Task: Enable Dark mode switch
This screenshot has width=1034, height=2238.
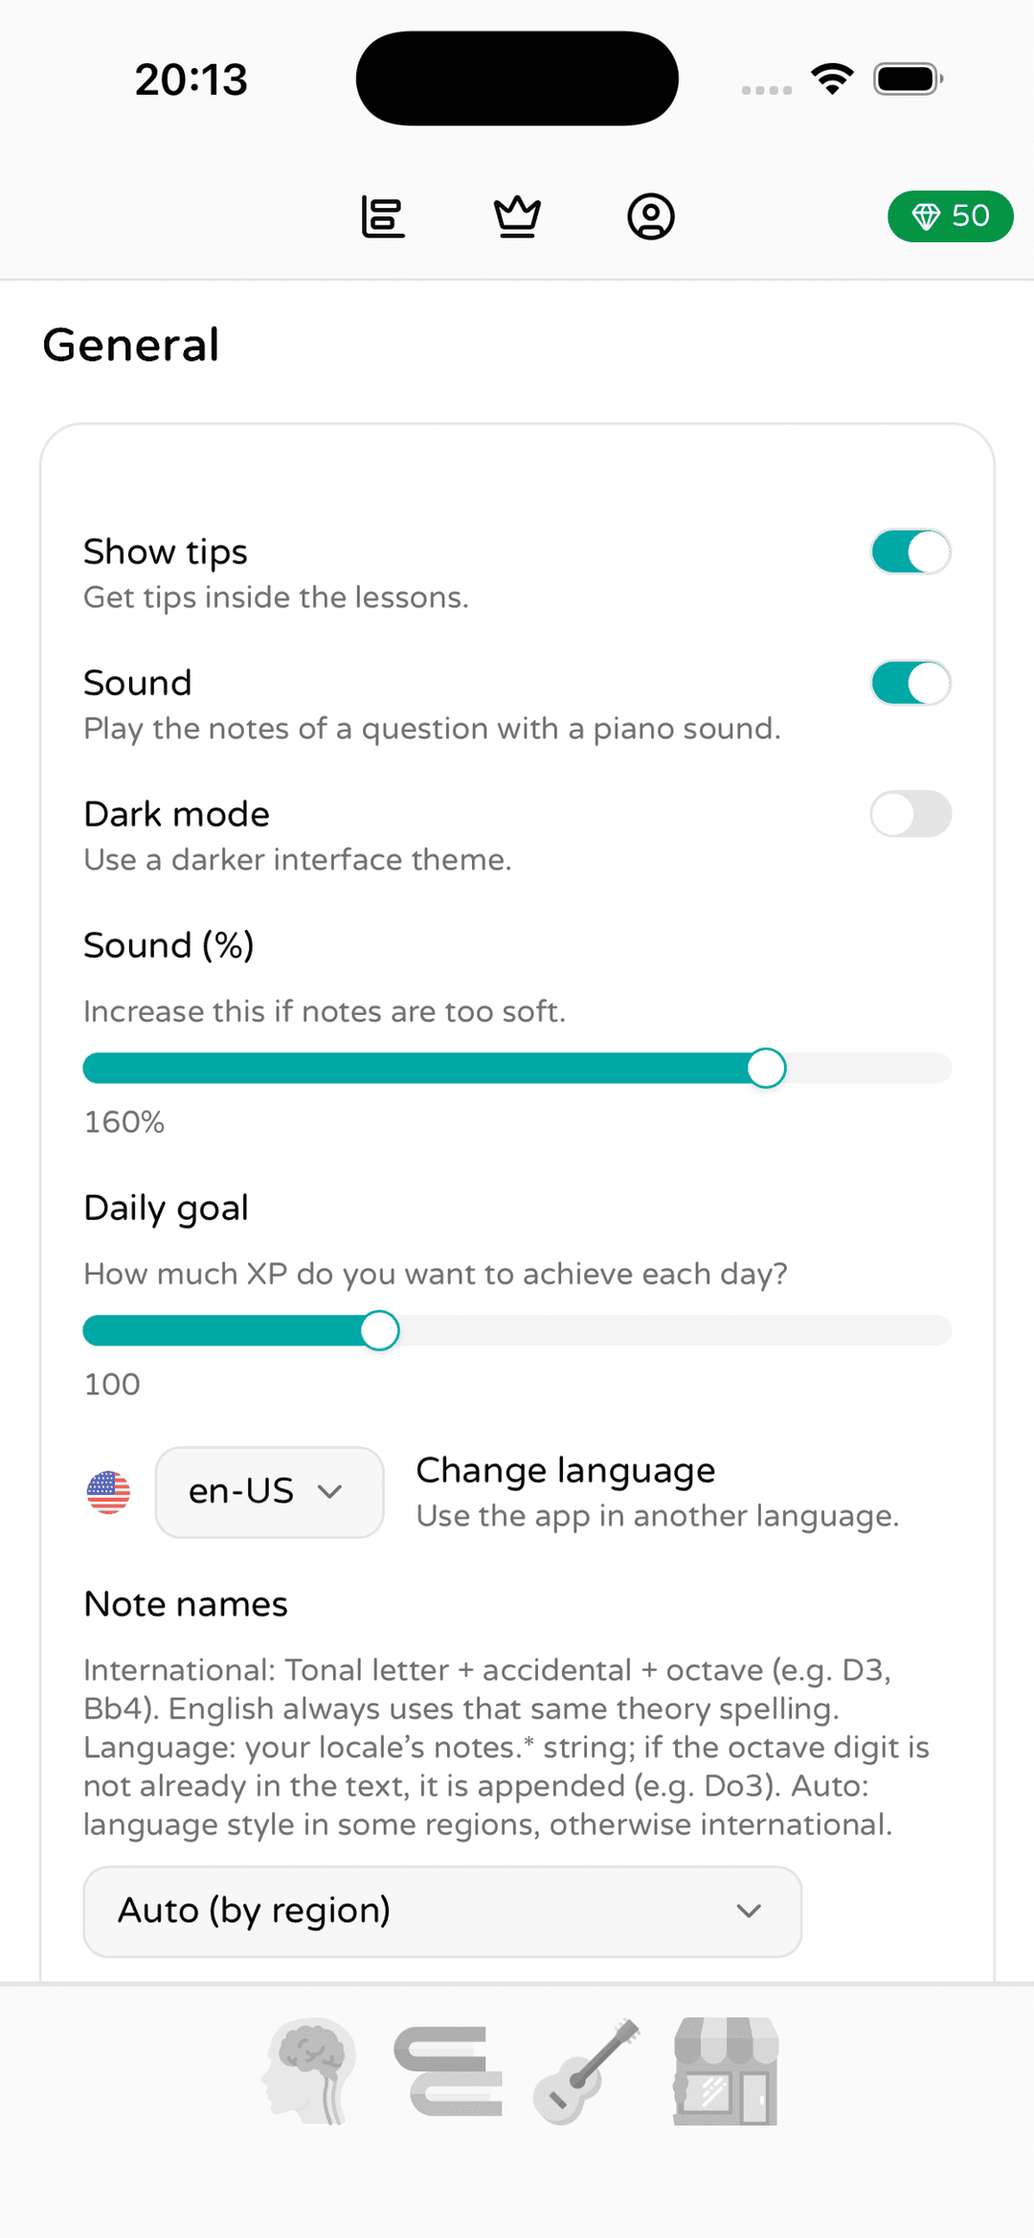Action: (x=910, y=814)
